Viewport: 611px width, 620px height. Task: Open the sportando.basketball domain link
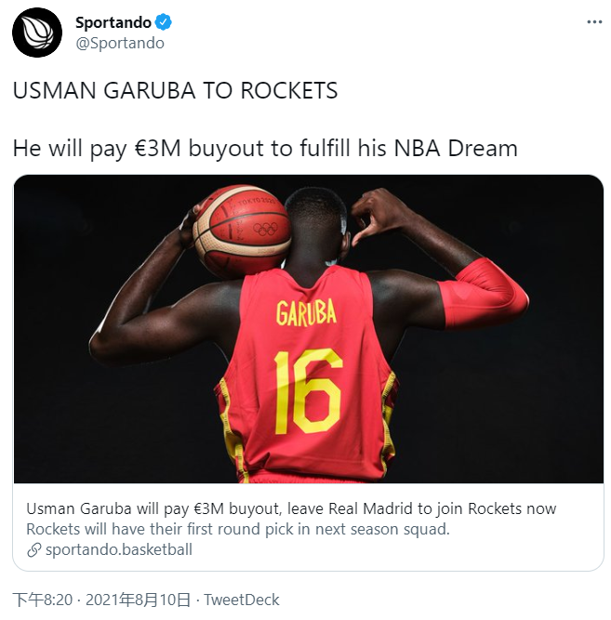pos(119,549)
